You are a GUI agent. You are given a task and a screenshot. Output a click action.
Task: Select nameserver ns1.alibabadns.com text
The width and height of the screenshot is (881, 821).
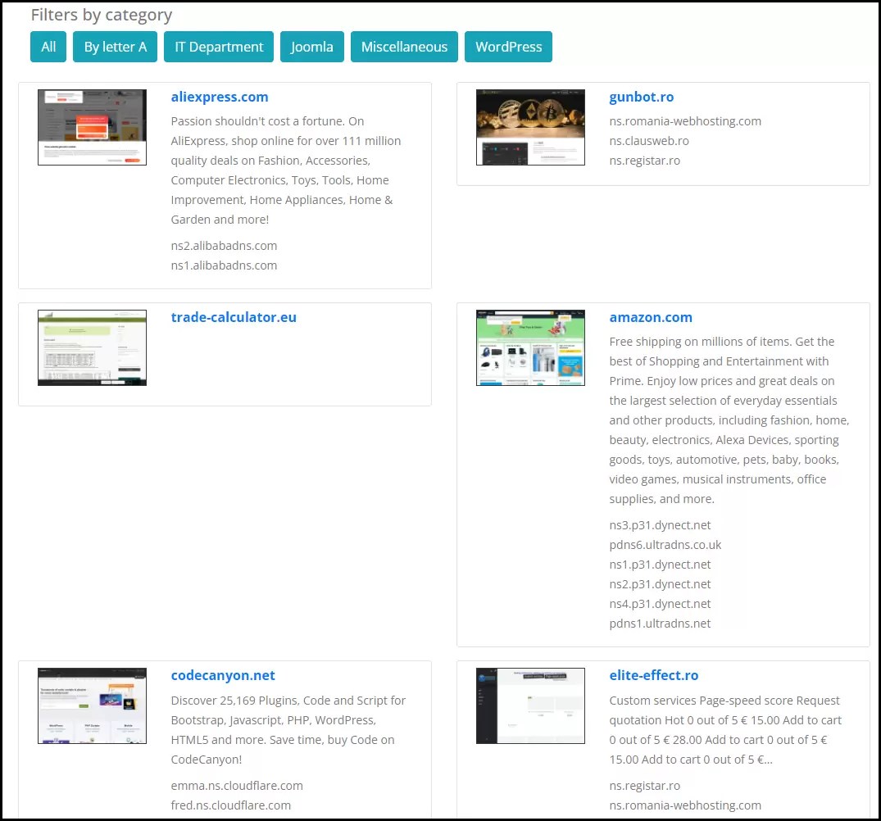tap(224, 265)
